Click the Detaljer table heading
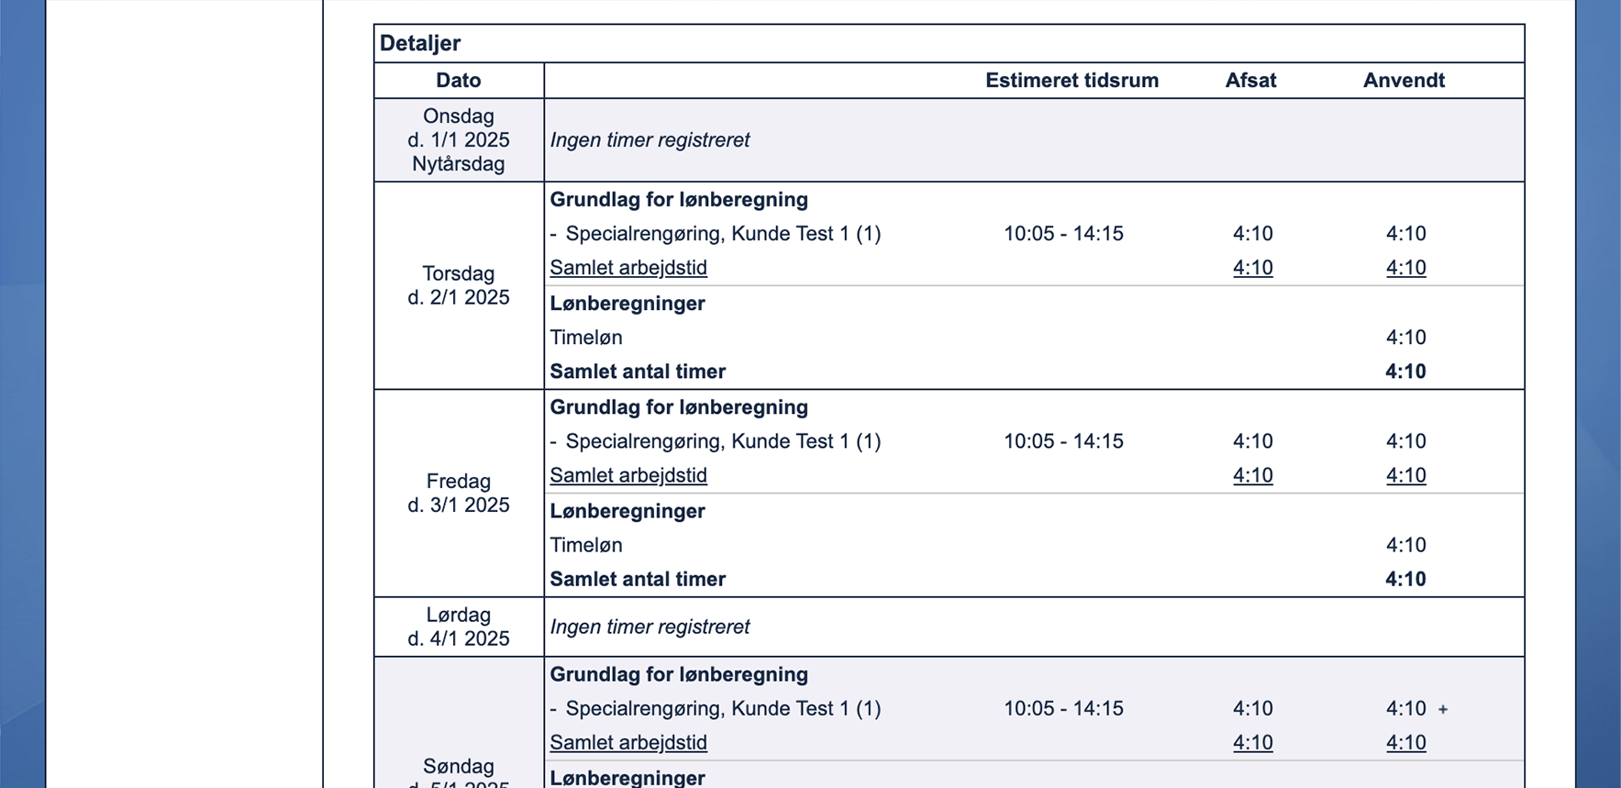This screenshot has width=1621, height=788. [420, 43]
